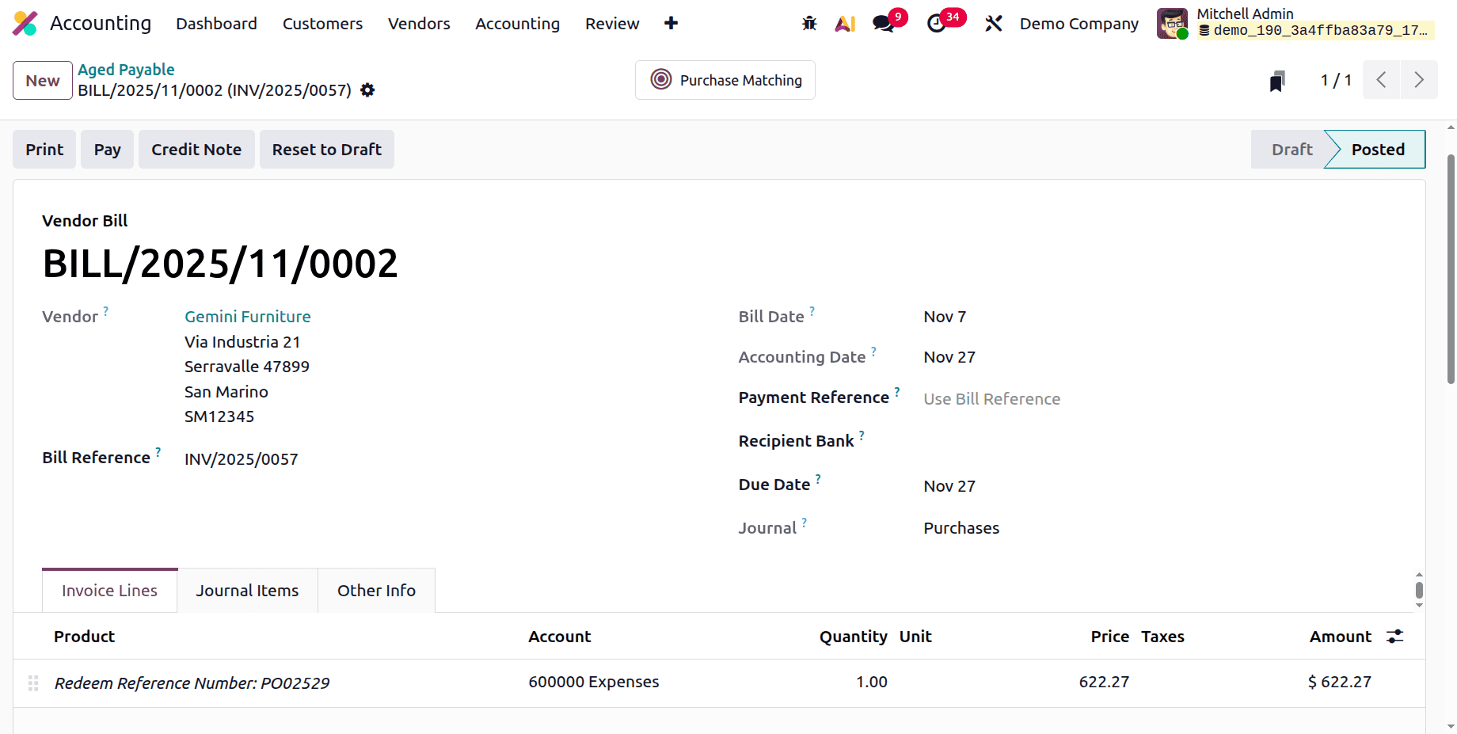Open Aged Payable breadcrumb link
This screenshot has width=1457, height=734.
click(x=126, y=70)
